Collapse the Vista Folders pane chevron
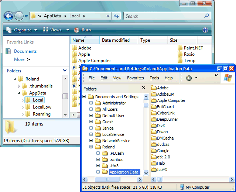The width and height of the screenshot is (236, 192). pyautogui.click(x=64, y=71)
